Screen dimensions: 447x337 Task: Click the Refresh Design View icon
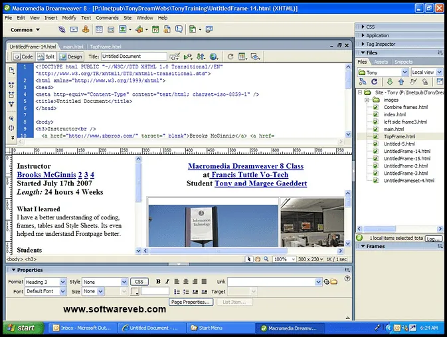click(x=230, y=56)
